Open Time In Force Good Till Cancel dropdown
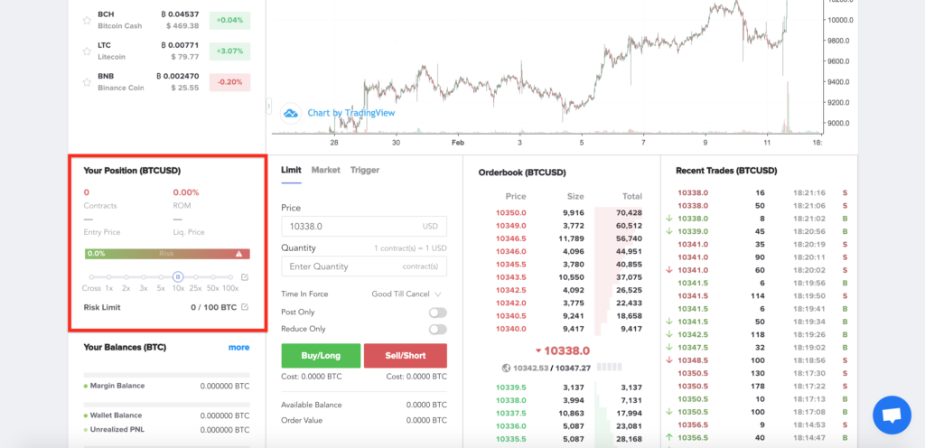925x448 pixels. pos(406,294)
